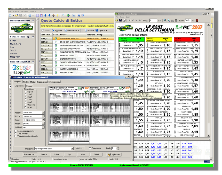Open the Modulo dropdown
The image size is (222, 175).
pyautogui.click(x=43, y=116)
